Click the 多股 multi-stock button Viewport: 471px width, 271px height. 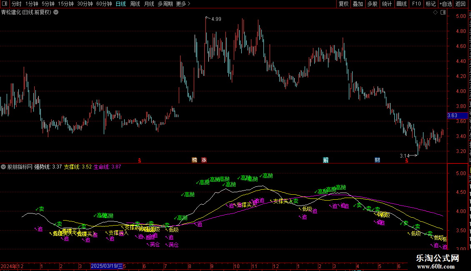(x=373, y=4)
